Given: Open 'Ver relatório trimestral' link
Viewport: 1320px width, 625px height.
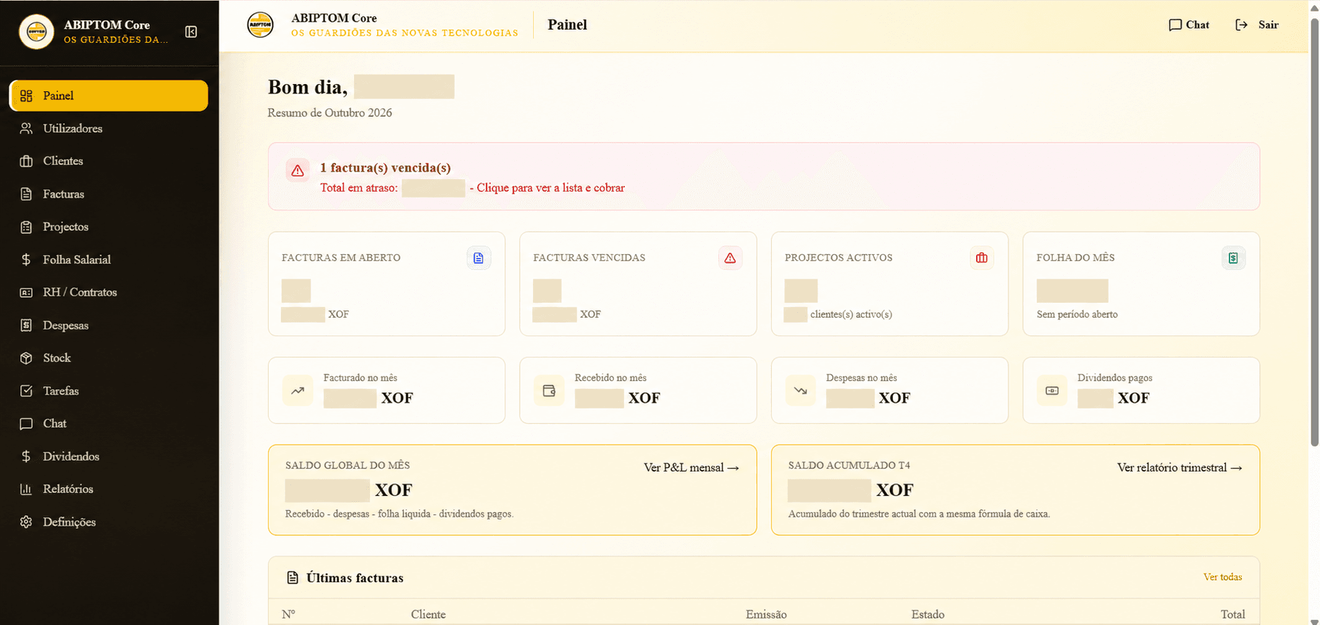Looking at the screenshot, I should [1180, 468].
